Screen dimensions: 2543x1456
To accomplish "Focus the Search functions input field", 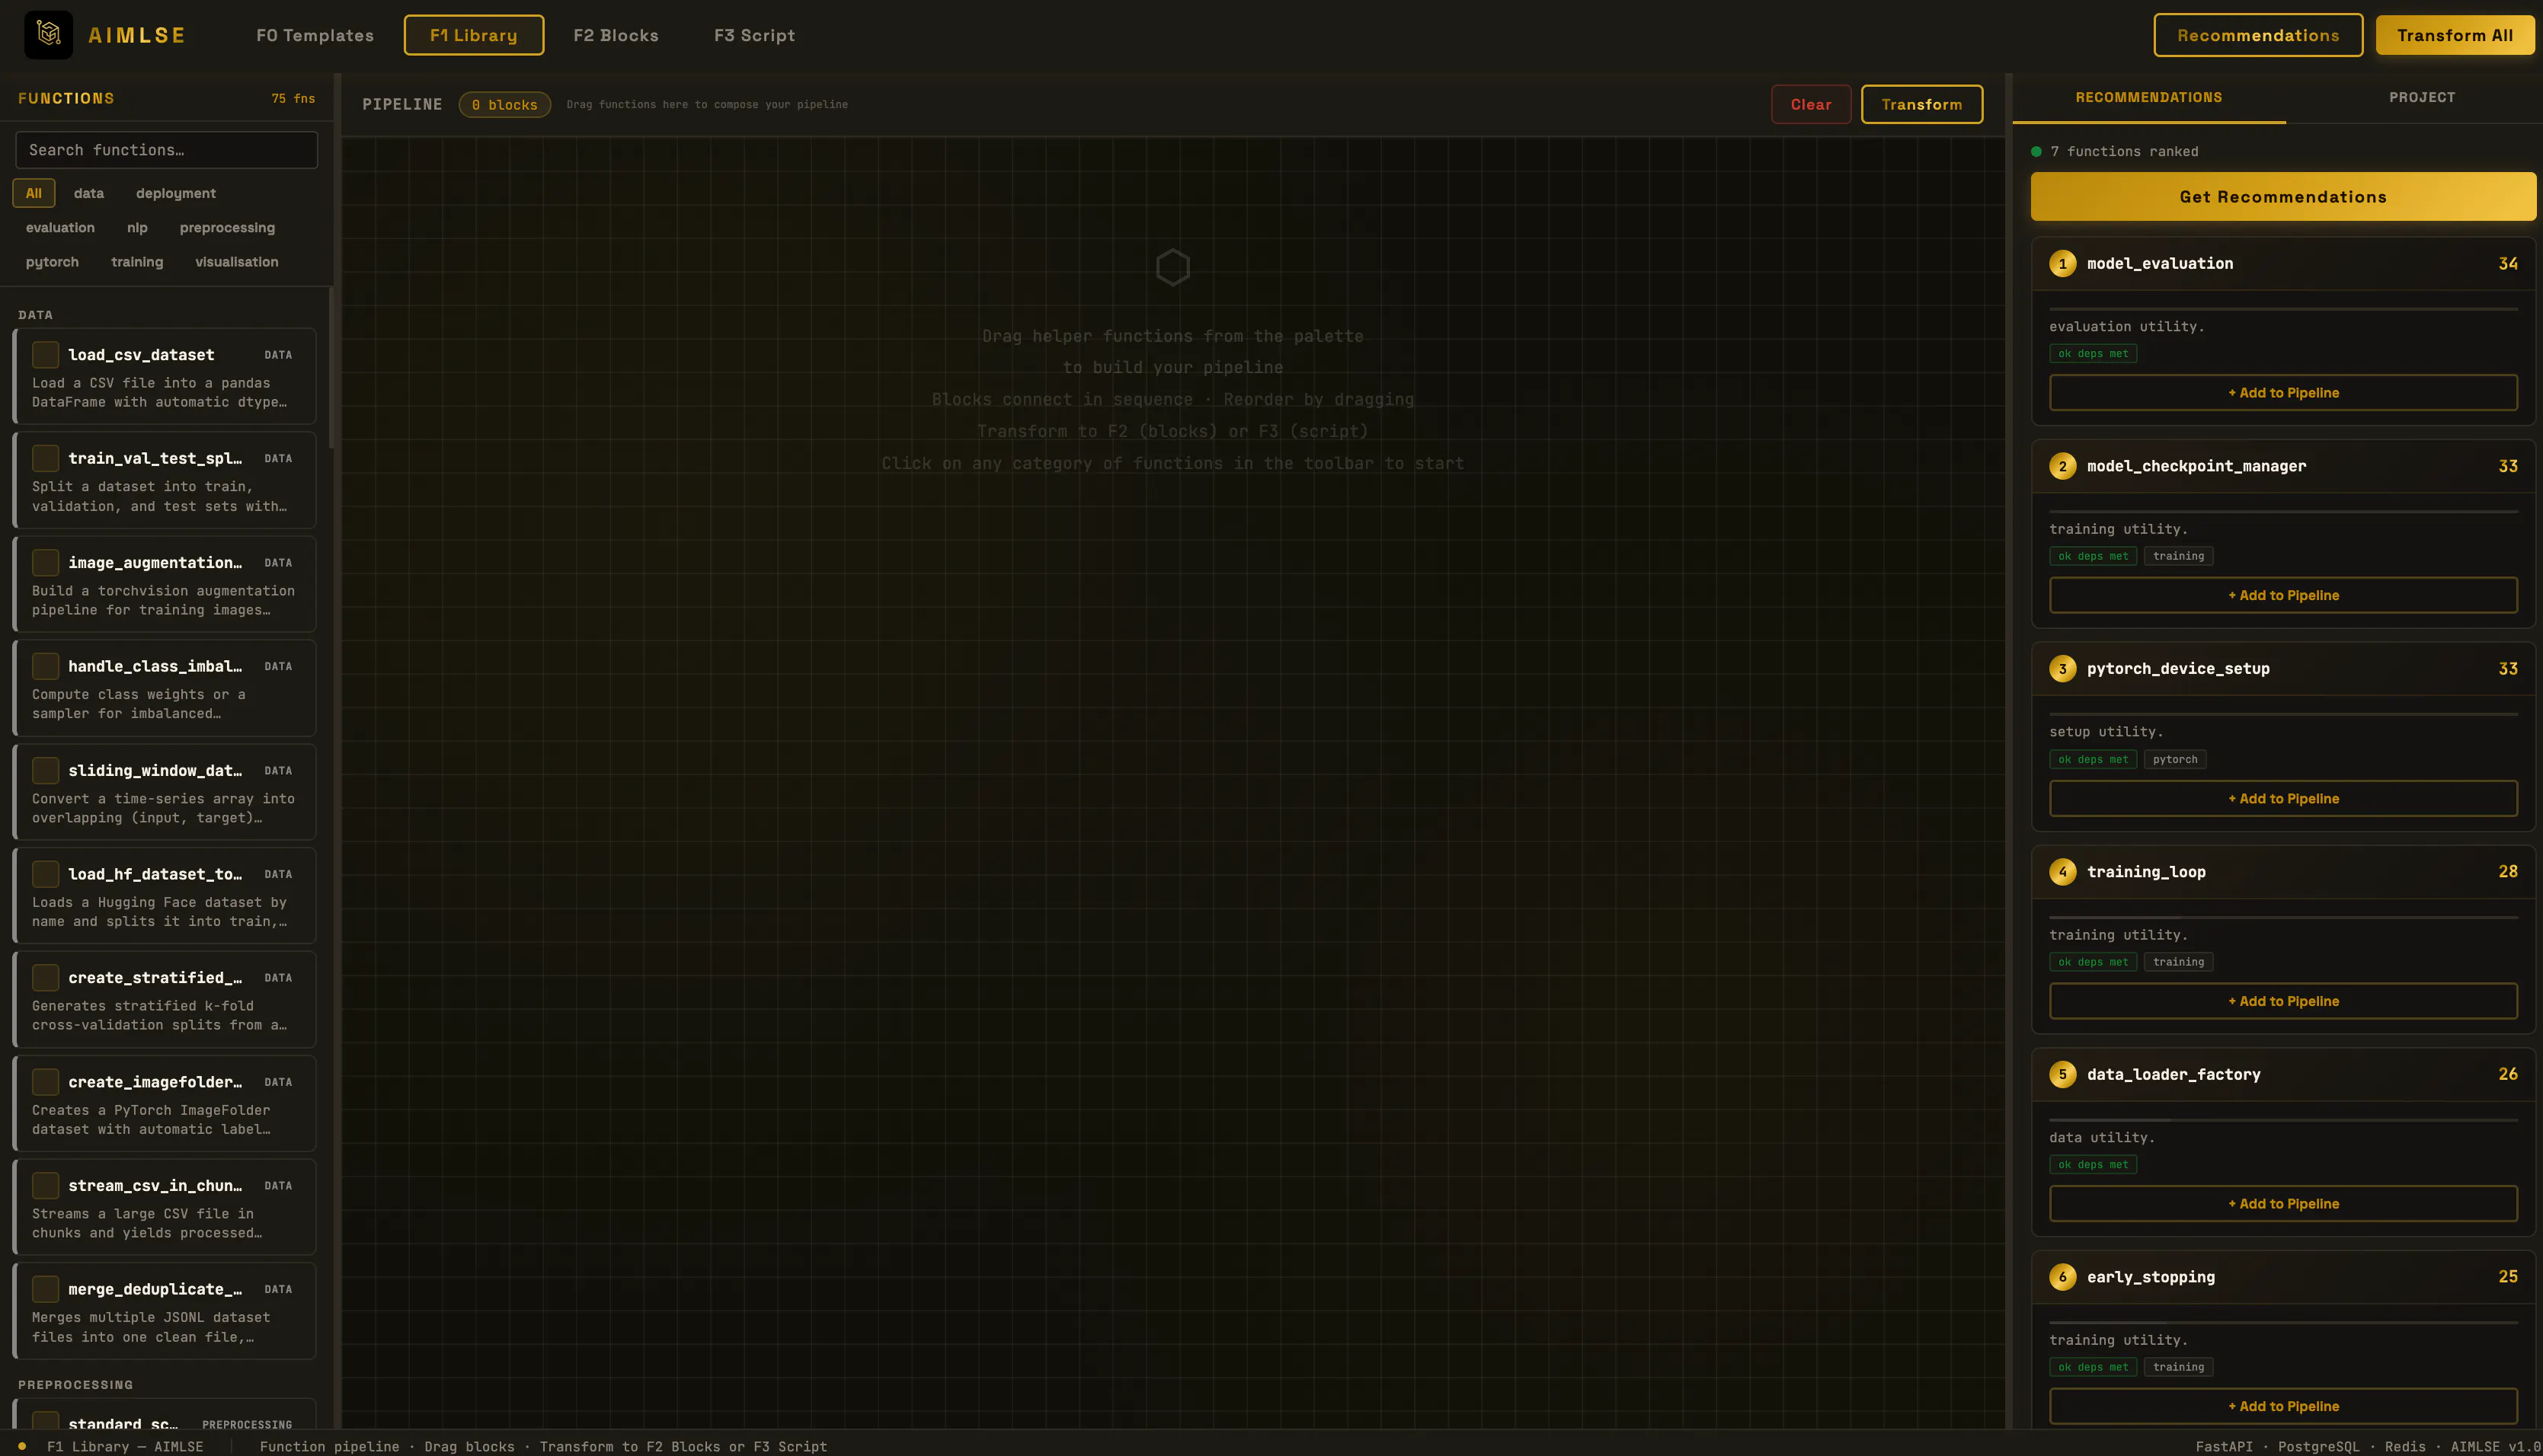I will click(x=166, y=150).
